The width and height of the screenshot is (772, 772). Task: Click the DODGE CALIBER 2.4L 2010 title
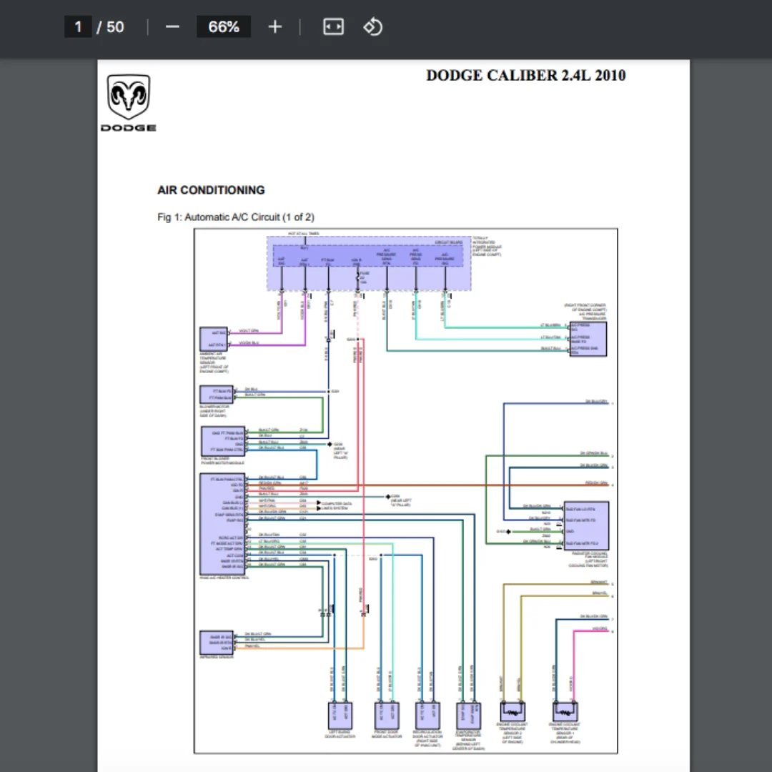pyautogui.click(x=525, y=76)
